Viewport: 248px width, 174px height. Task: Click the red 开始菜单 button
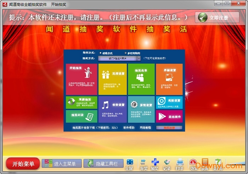click(x=23, y=164)
